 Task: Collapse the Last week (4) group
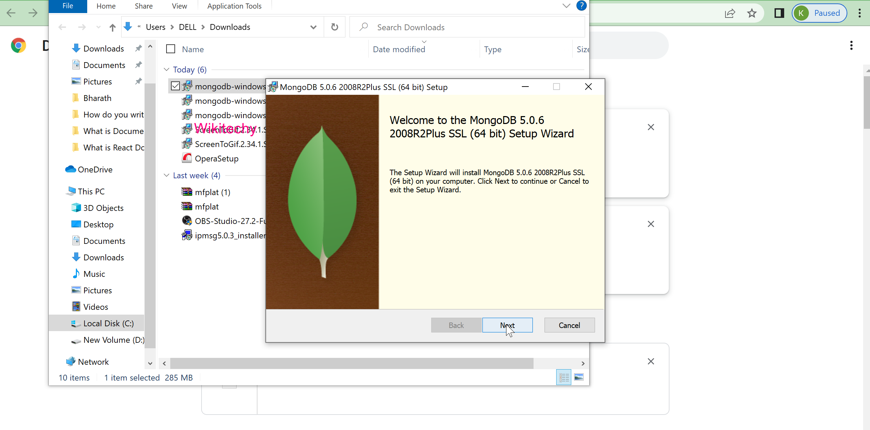(167, 175)
